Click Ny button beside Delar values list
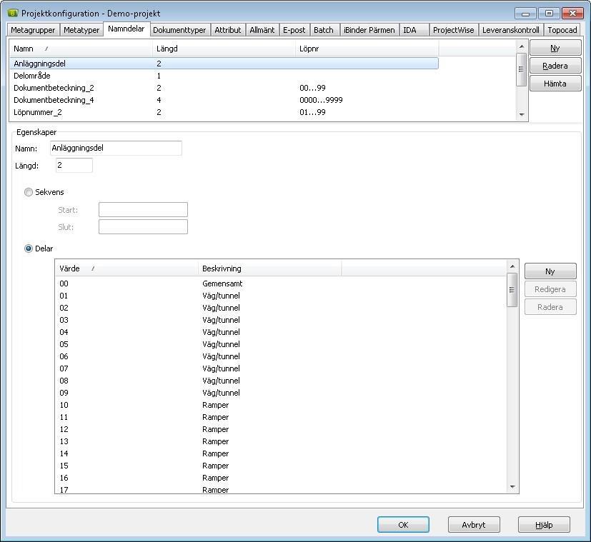Image resolution: width=591 pixels, height=542 pixels. [x=550, y=271]
